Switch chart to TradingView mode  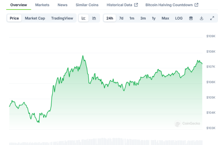click(x=62, y=18)
